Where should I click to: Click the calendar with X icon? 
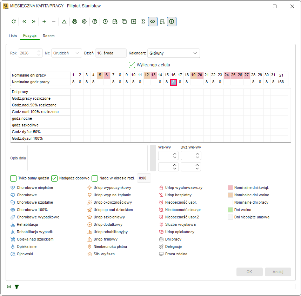click(115, 21)
